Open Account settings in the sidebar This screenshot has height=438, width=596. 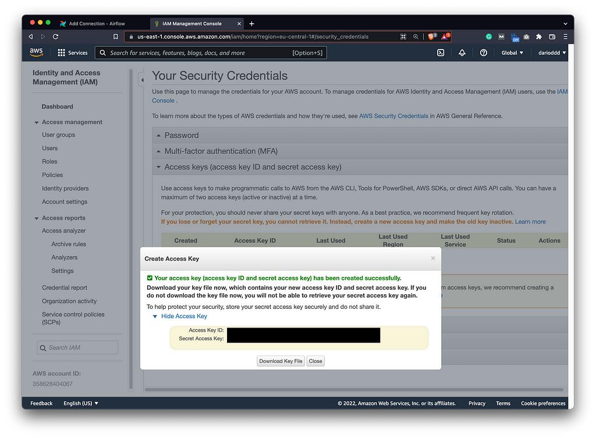pos(65,202)
